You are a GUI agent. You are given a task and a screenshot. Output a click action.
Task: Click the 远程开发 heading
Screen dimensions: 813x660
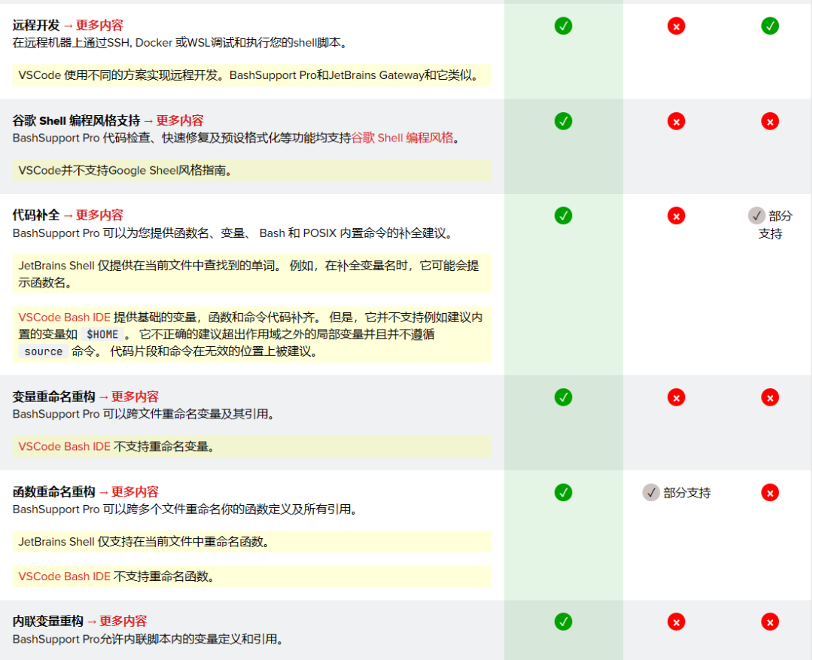tap(36, 26)
